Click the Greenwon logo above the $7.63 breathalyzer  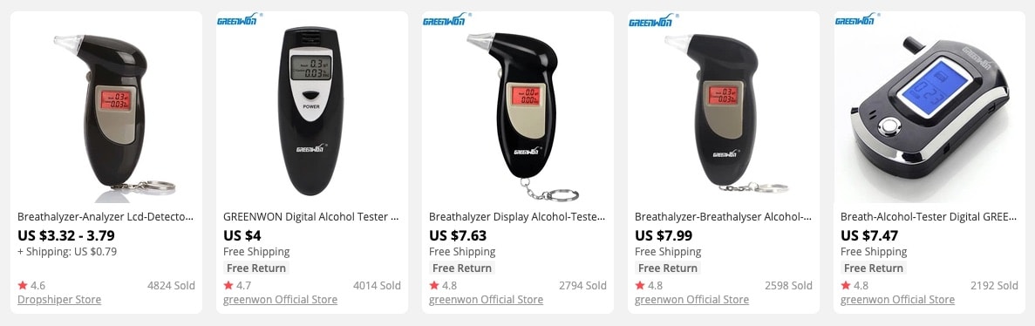click(x=446, y=19)
